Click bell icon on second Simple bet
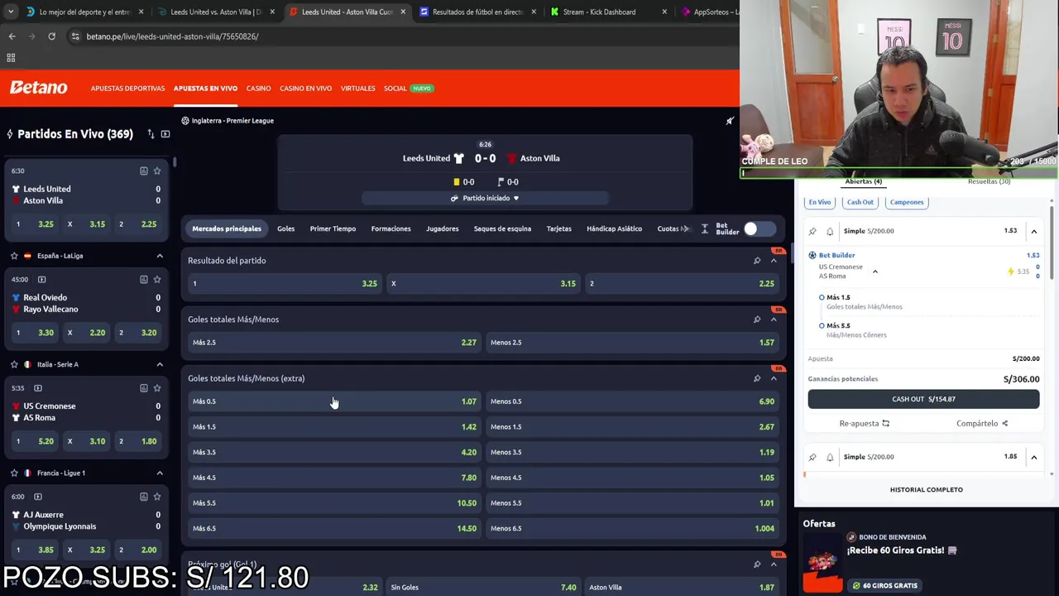1059x596 pixels. pyautogui.click(x=830, y=457)
